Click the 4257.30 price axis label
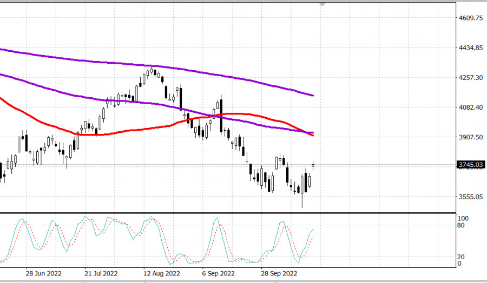 [471, 77]
